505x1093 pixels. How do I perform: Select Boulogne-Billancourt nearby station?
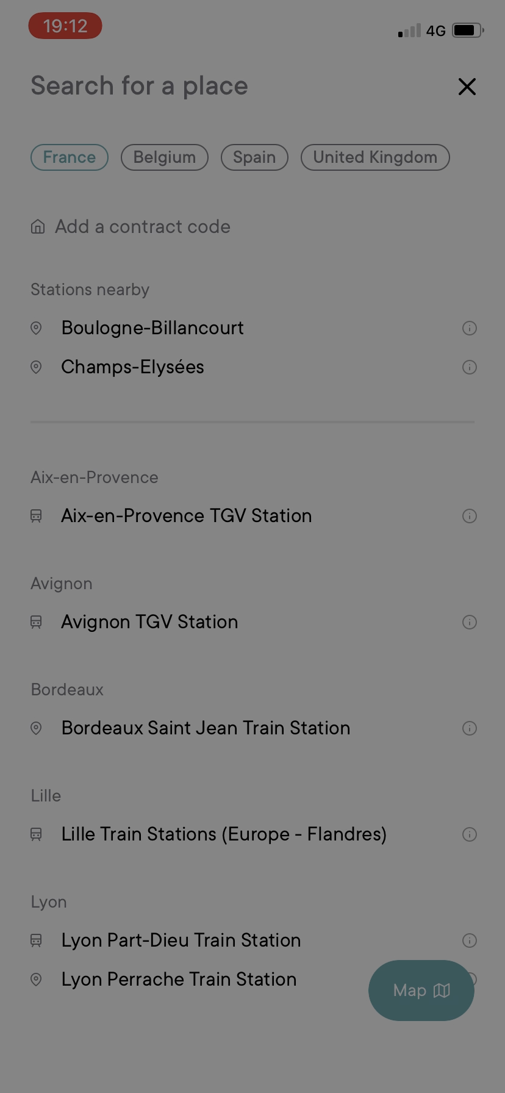click(x=152, y=328)
